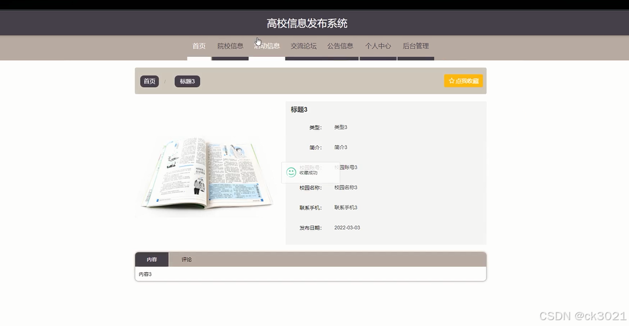Click the 标题3 heading in the detail panel
This screenshot has width=629, height=326.
[x=299, y=109]
